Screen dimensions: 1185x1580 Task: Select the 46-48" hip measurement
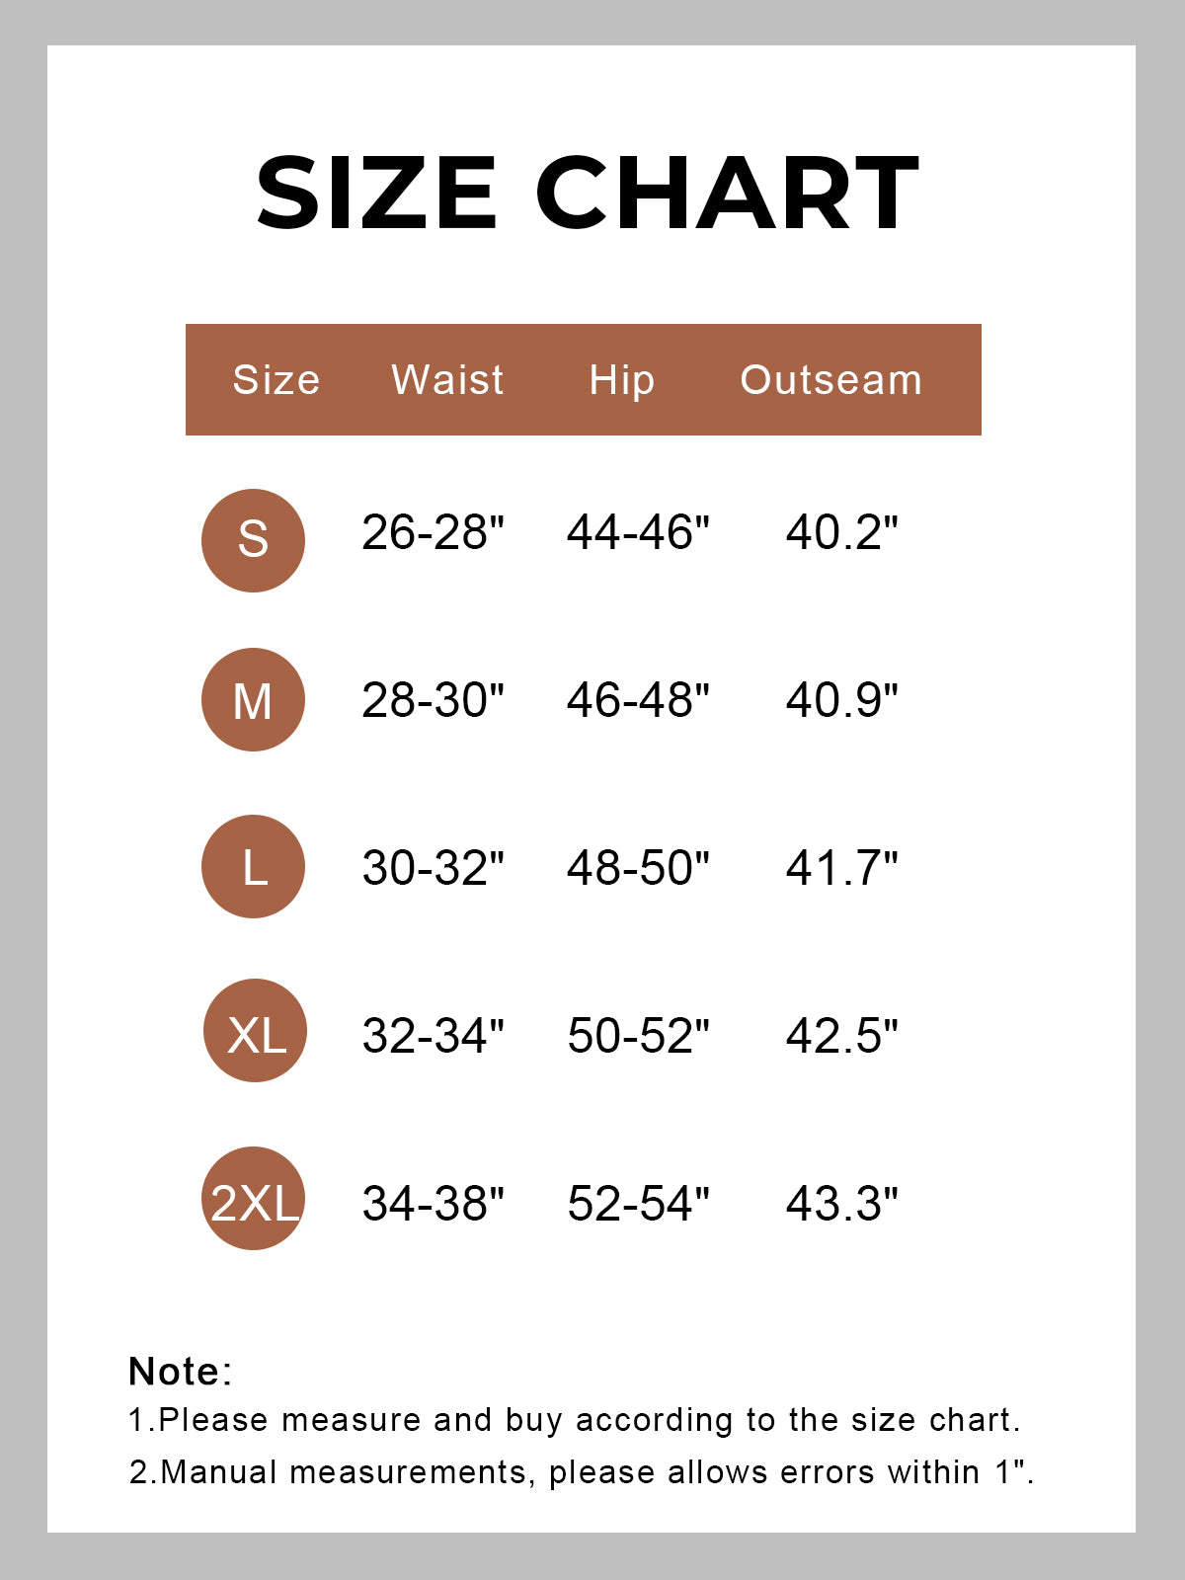[638, 700]
